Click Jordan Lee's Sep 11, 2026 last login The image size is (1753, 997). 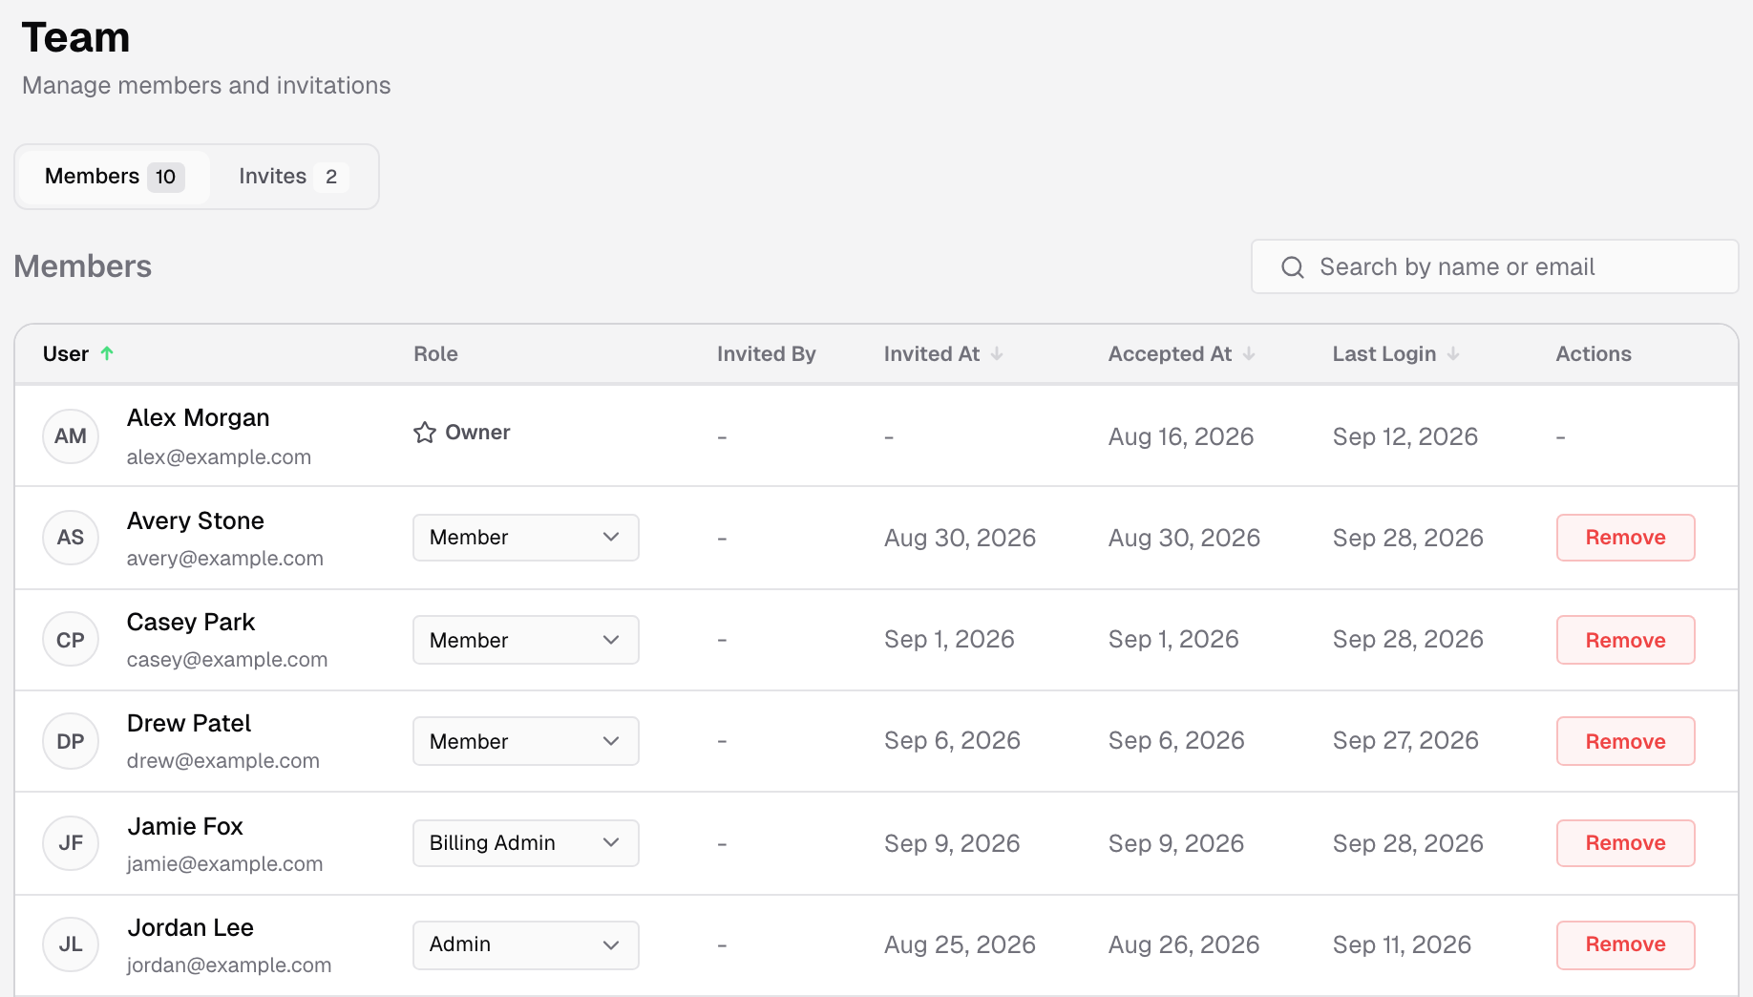pos(1402,944)
